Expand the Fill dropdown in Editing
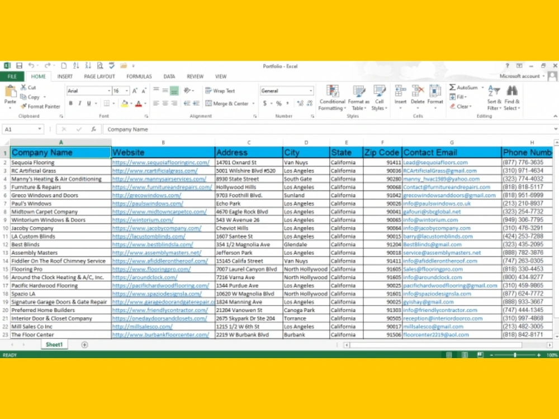Viewport: 559px width, 419px height. [x=466, y=97]
